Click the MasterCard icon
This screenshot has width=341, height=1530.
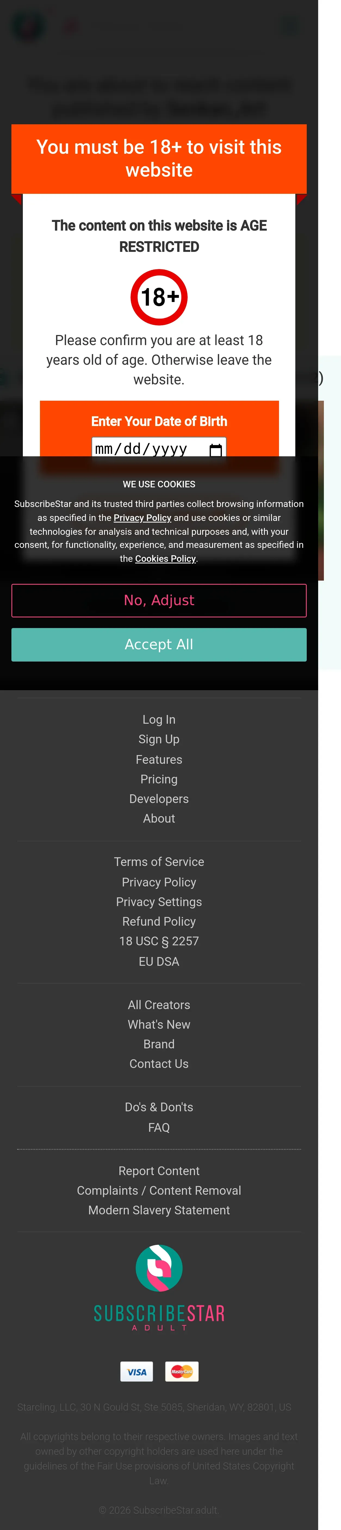[182, 1371]
